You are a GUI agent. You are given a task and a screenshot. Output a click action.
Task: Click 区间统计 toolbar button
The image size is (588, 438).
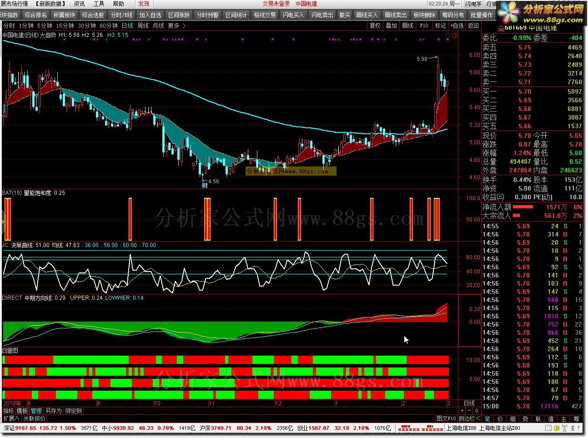[236, 15]
